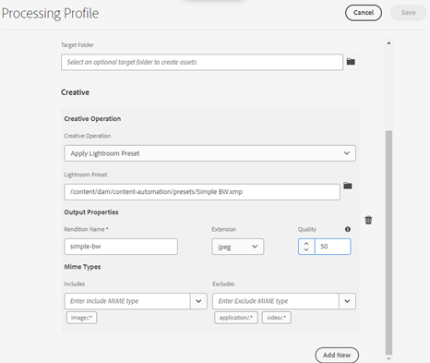Click the Includes label
430x363 pixels.
pos(74,284)
